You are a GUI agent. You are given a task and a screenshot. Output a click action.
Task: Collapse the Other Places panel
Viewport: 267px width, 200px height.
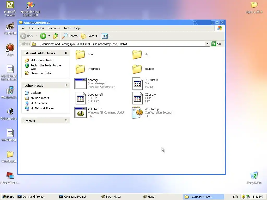pyautogui.click(x=66, y=85)
